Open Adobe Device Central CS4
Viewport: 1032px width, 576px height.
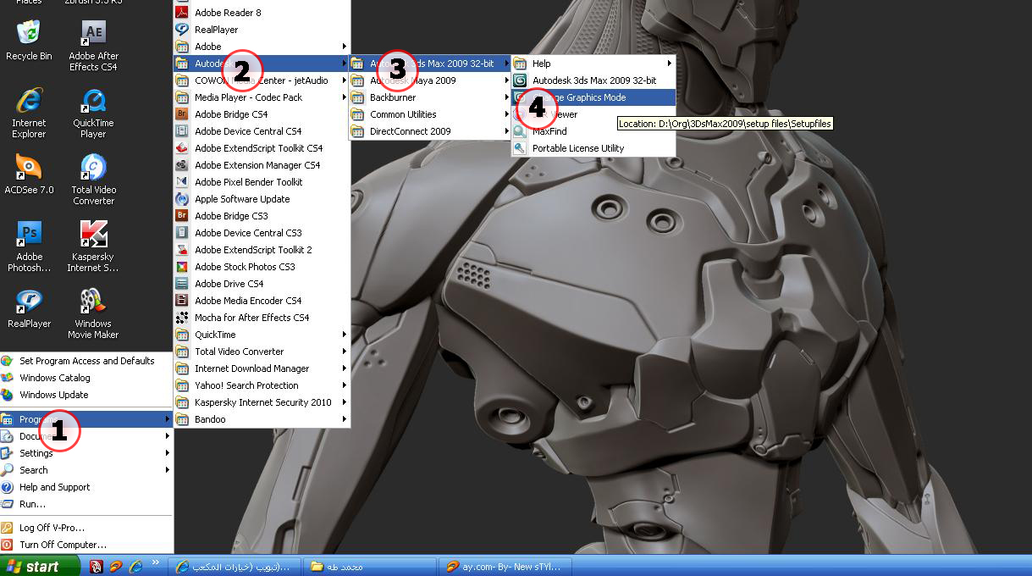pos(262,131)
